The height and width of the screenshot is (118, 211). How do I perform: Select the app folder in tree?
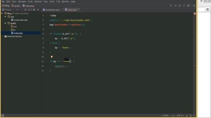click(x=11, y=17)
